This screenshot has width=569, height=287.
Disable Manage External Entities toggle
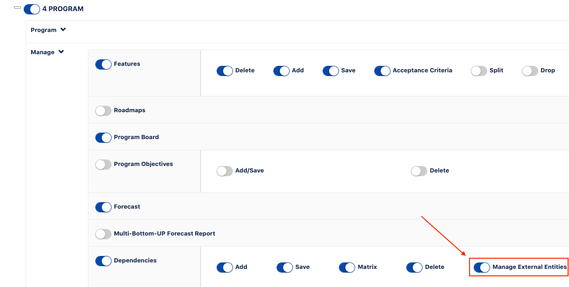click(x=482, y=267)
